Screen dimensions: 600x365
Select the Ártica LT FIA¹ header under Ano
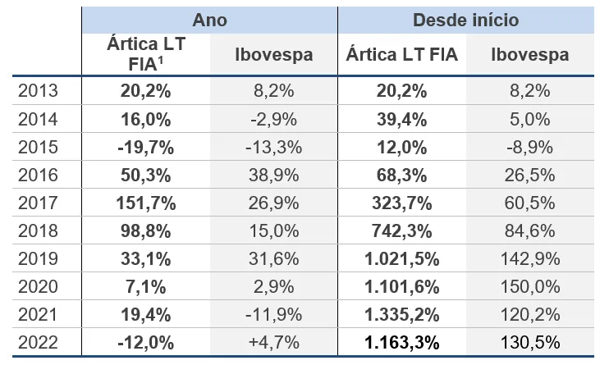146,54
